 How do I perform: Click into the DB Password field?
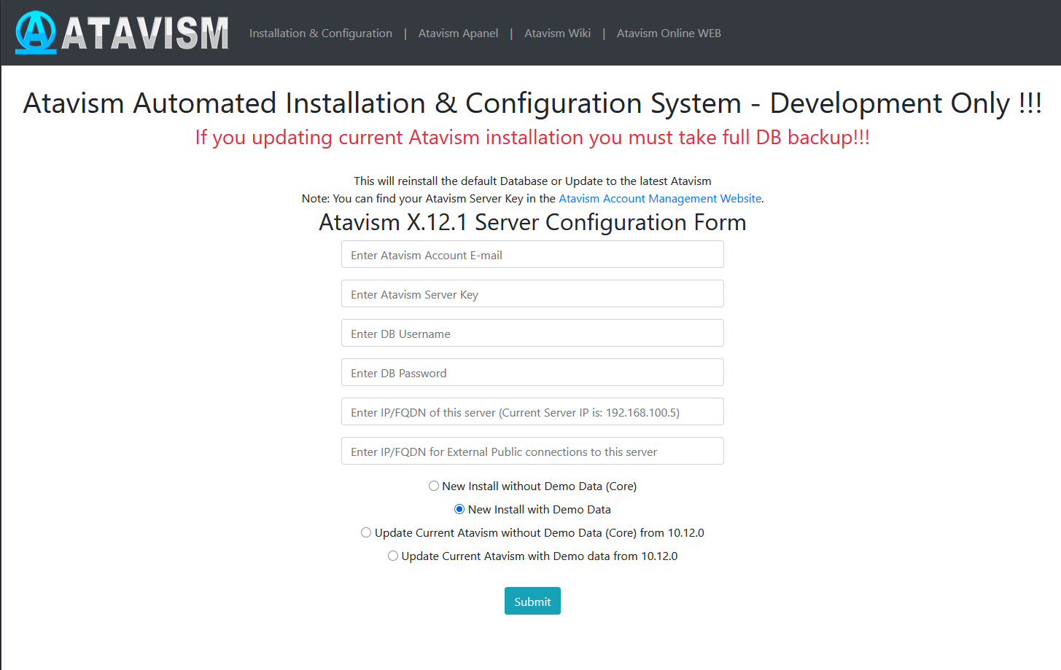(532, 373)
